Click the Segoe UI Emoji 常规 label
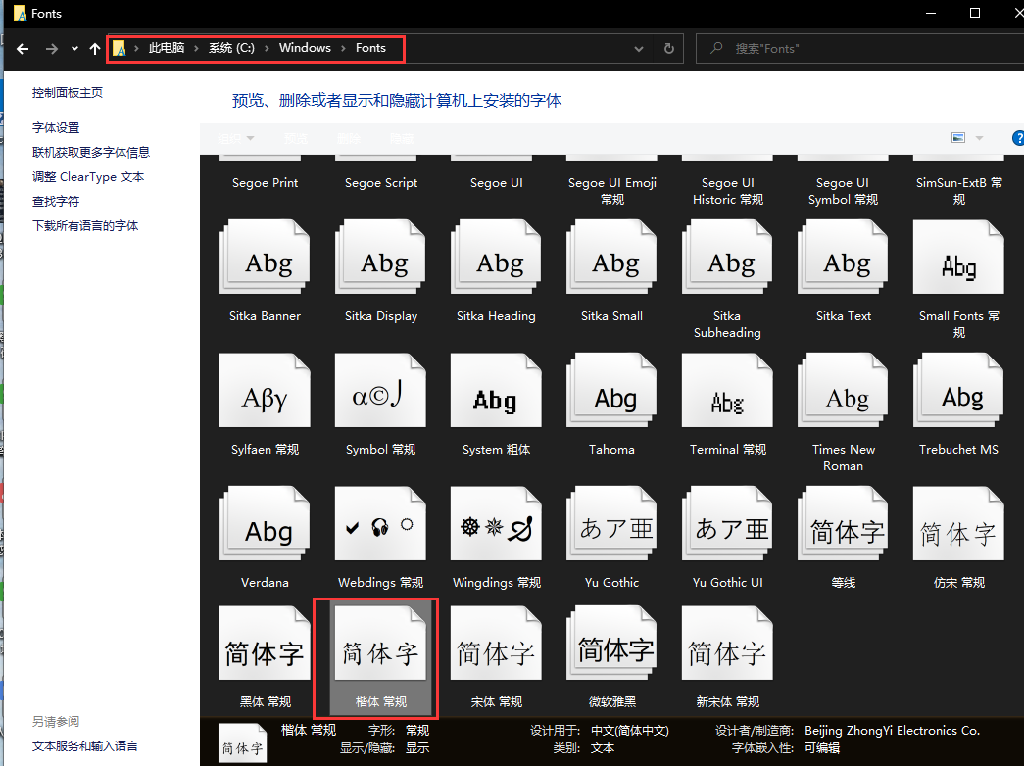The image size is (1024, 766). tap(611, 191)
